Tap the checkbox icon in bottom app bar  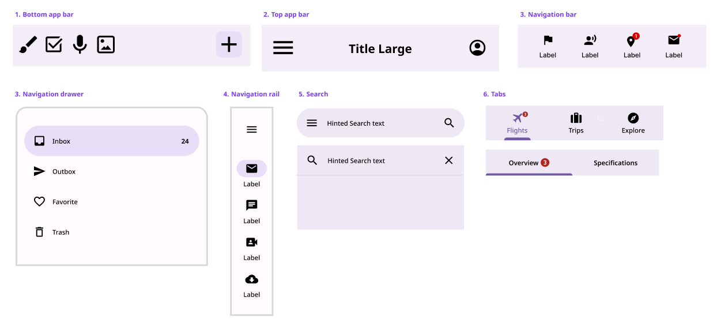(54, 44)
